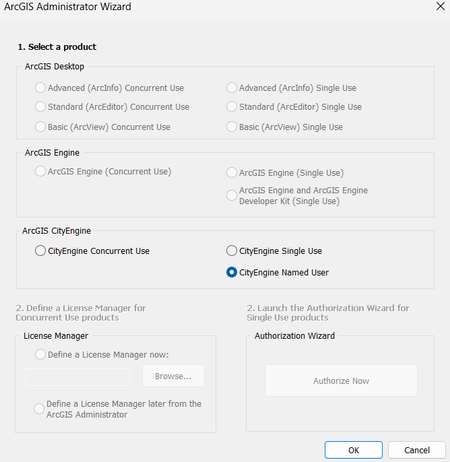Choose Basic (ArcView) Single Use option
Viewport: 450px width, 462px height.
[x=232, y=127]
